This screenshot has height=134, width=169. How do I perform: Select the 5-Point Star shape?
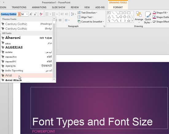coord(129,21)
